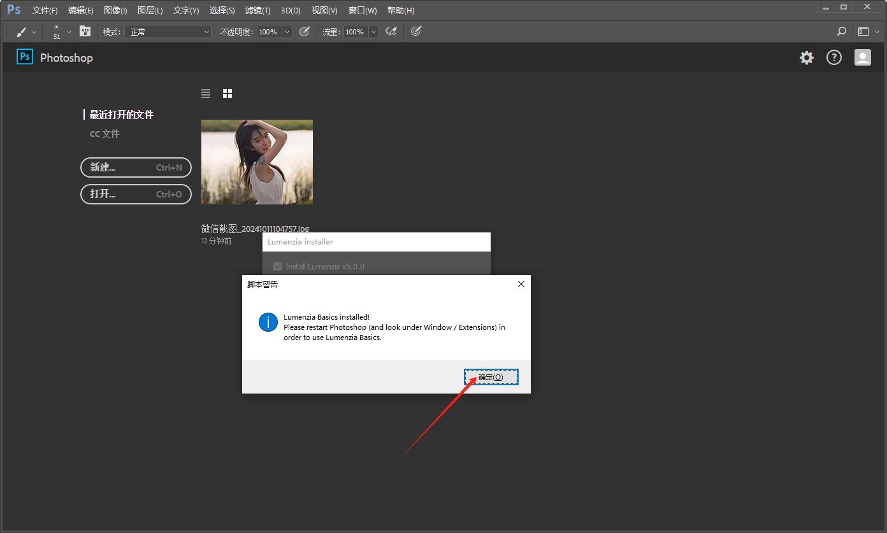Open the workspace switcher icon
Screen dimensions: 887x533
coord(863,31)
